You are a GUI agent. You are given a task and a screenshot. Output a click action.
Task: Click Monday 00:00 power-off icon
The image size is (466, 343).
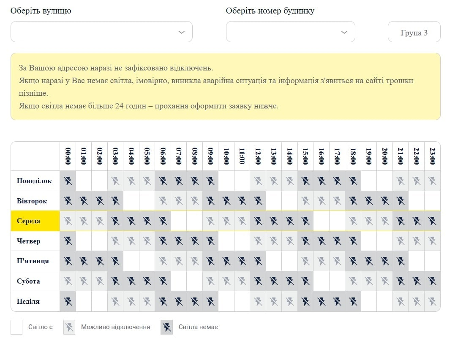coord(68,181)
